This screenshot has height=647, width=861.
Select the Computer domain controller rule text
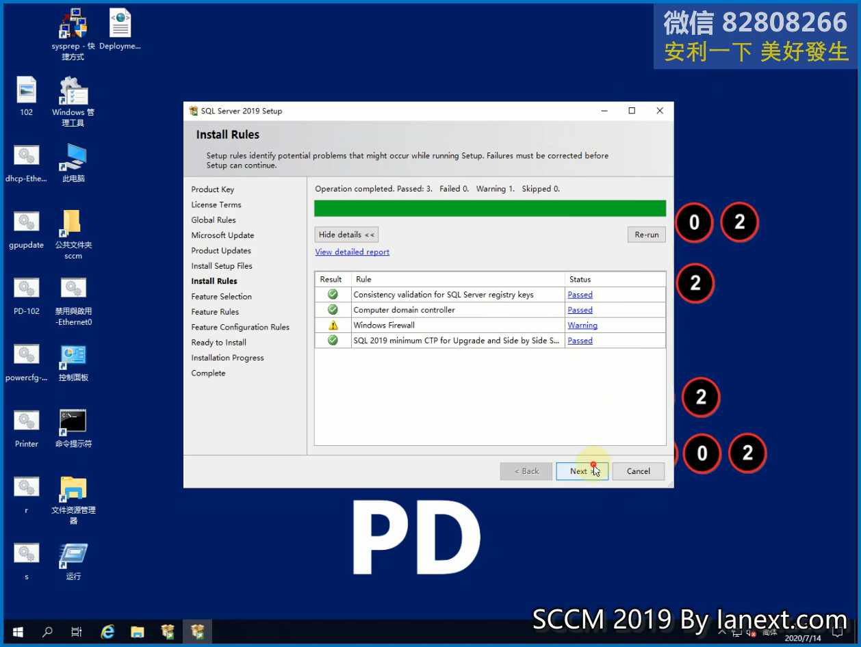[x=404, y=310]
